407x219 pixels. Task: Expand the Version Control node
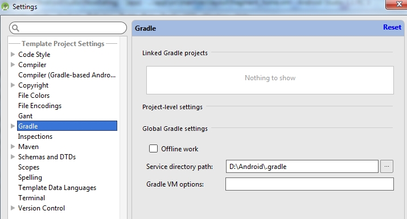point(13,208)
